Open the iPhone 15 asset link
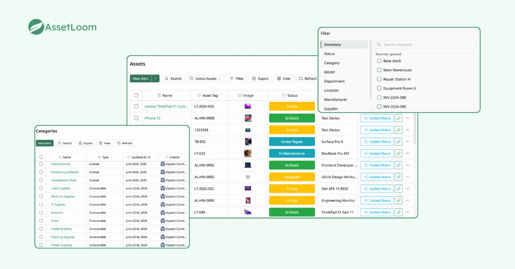 click(x=152, y=118)
